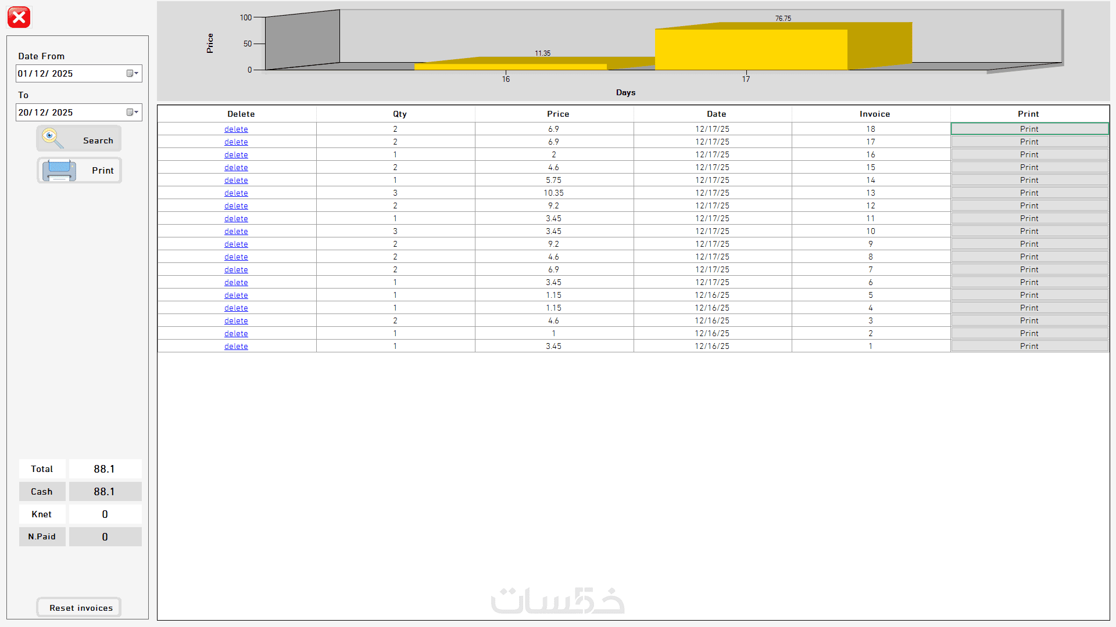The height and width of the screenshot is (627, 1116).
Task: Print invoice 10 from the table row
Action: click(1029, 231)
